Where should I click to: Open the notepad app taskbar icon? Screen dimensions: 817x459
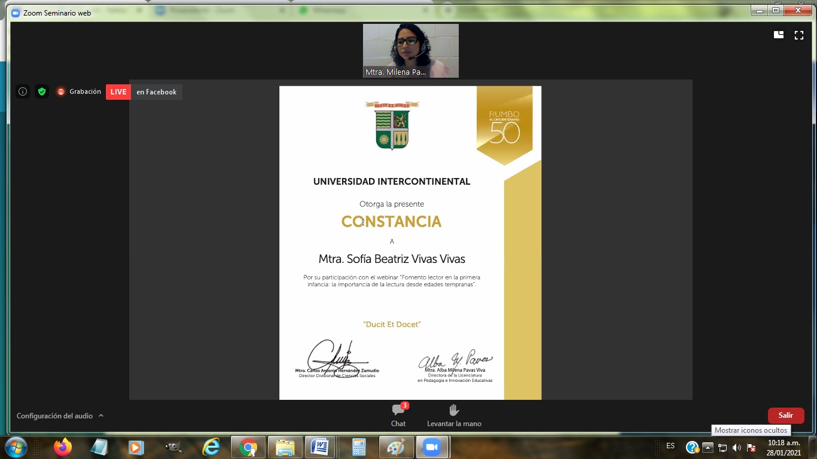pyautogui.click(x=99, y=447)
